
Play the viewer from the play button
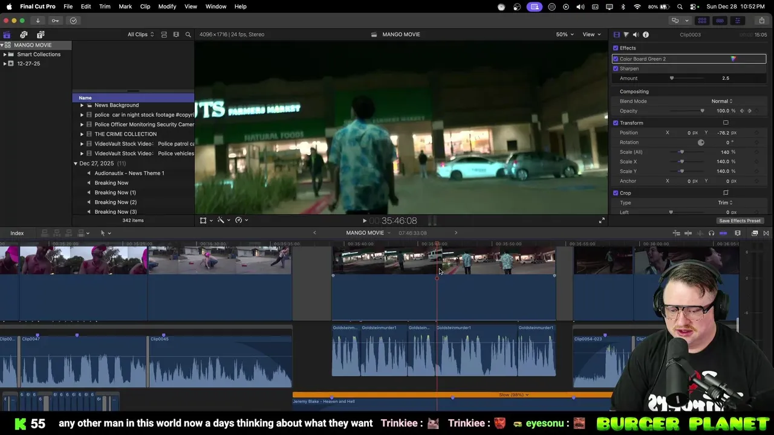point(364,221)
